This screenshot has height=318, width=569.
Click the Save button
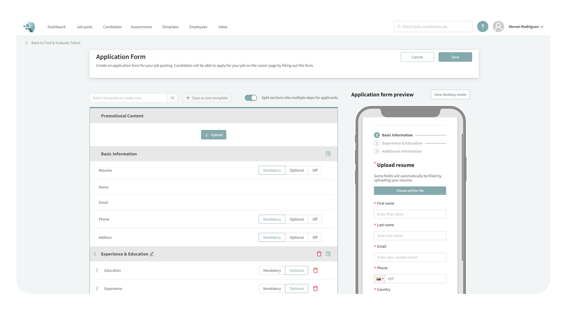(x=455, y=57)
